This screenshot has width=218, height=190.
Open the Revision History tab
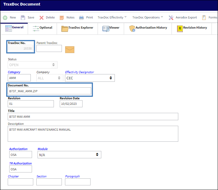click(x=192, y=29)
